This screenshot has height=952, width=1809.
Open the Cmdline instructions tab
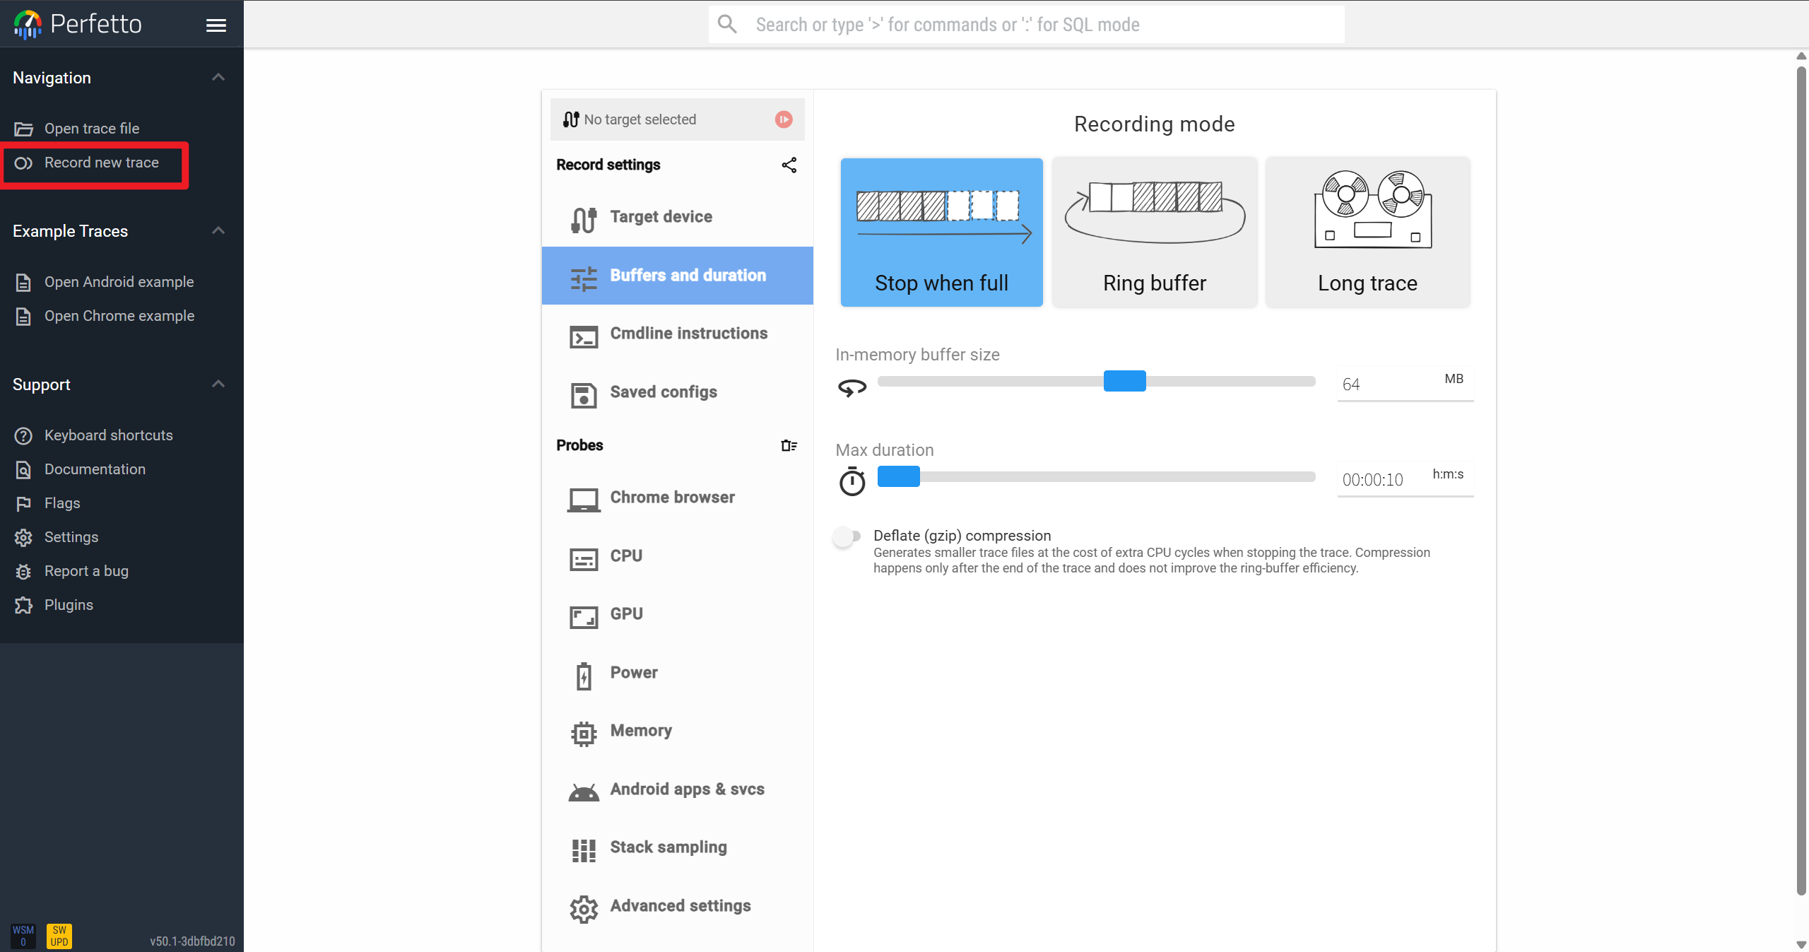click(x=688, y=334)
